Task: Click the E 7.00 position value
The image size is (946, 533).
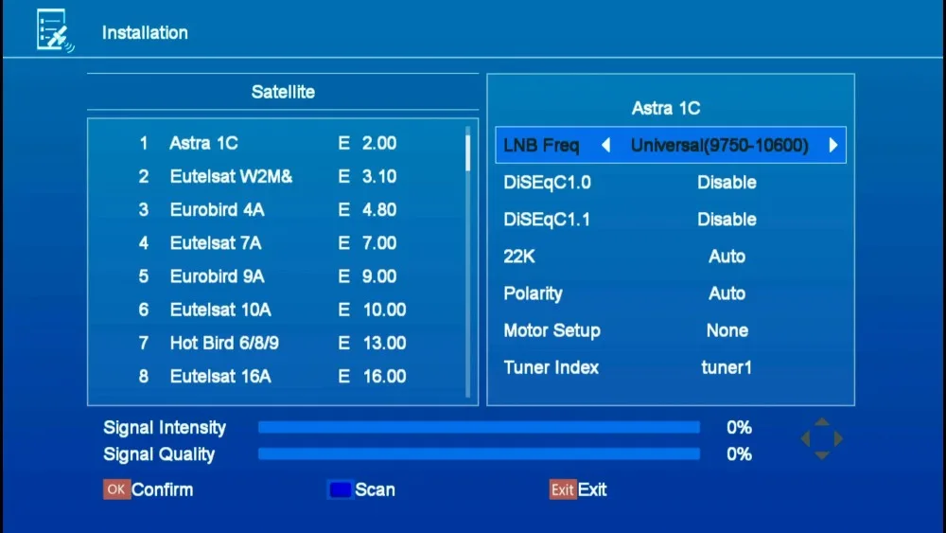Action: pyautogui.click(x=367, y=242)
